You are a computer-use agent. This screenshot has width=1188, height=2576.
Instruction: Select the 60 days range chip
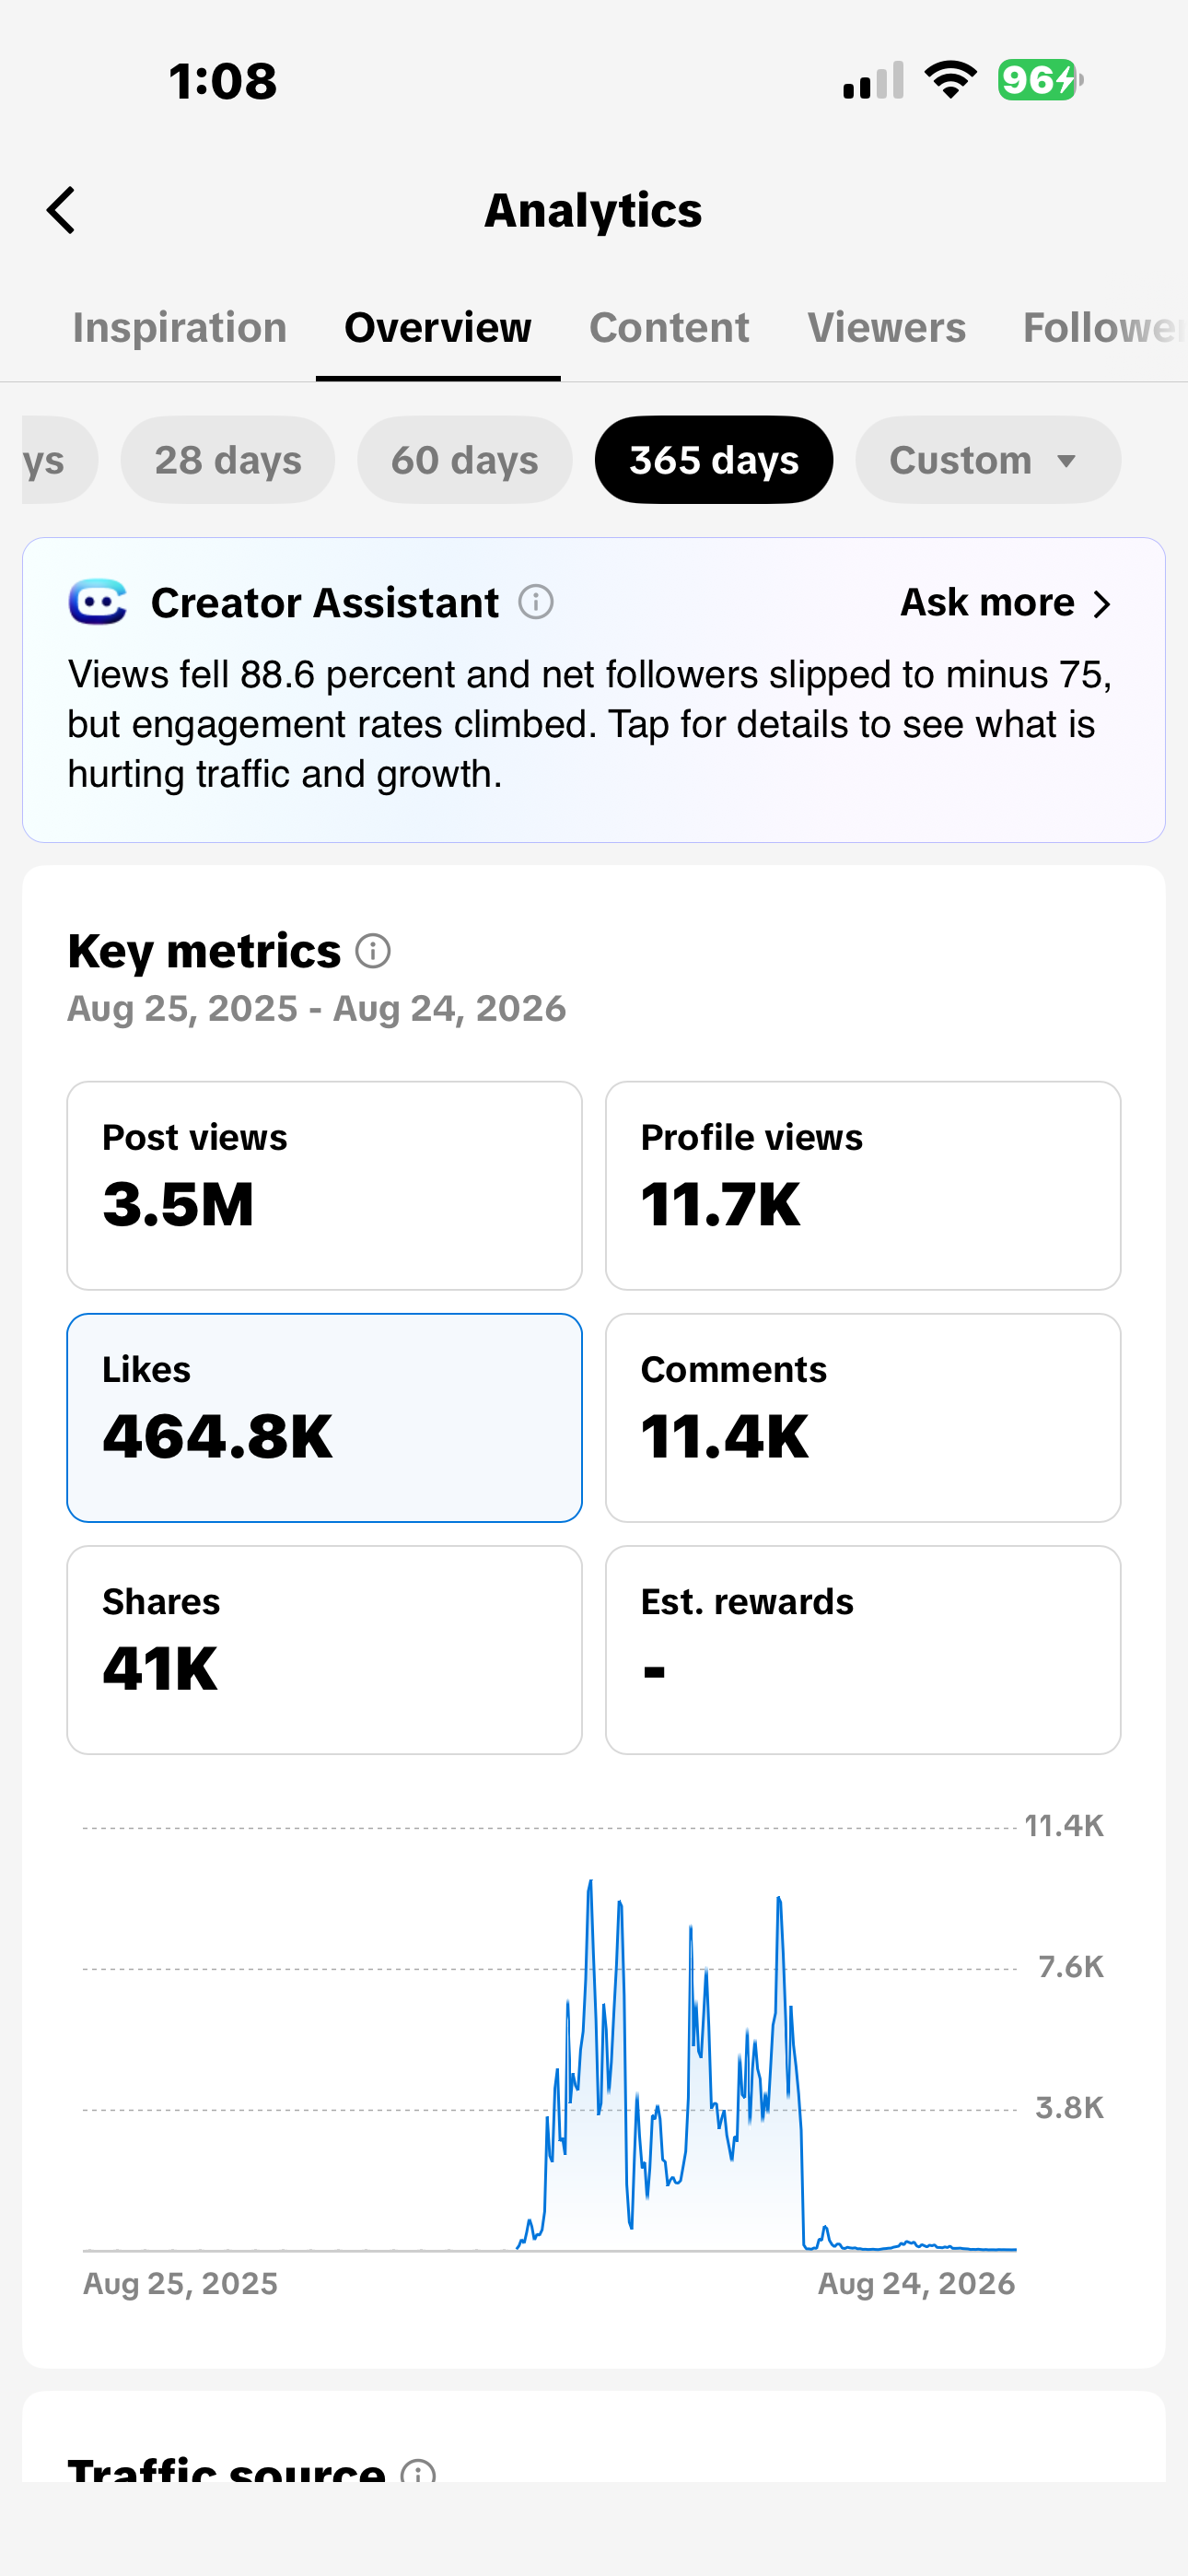pyautogui.click(x=465, y=460)
